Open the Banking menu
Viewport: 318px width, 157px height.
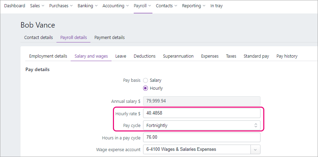[x=87, y=6]
